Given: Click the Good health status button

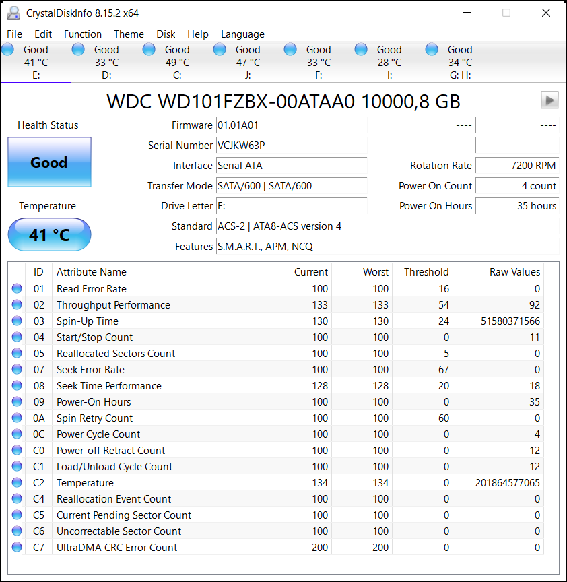Looking at the screenshot, I should 49,162.
